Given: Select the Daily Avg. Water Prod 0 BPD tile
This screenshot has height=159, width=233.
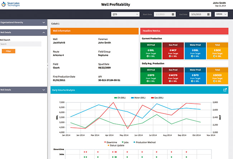Looking at the screenshot, I should pos(195,76).
